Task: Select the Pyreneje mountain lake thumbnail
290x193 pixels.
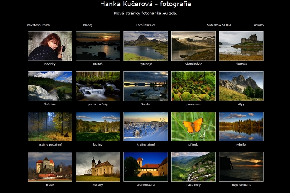Action: pyautogui.click(x=145, y=46)
